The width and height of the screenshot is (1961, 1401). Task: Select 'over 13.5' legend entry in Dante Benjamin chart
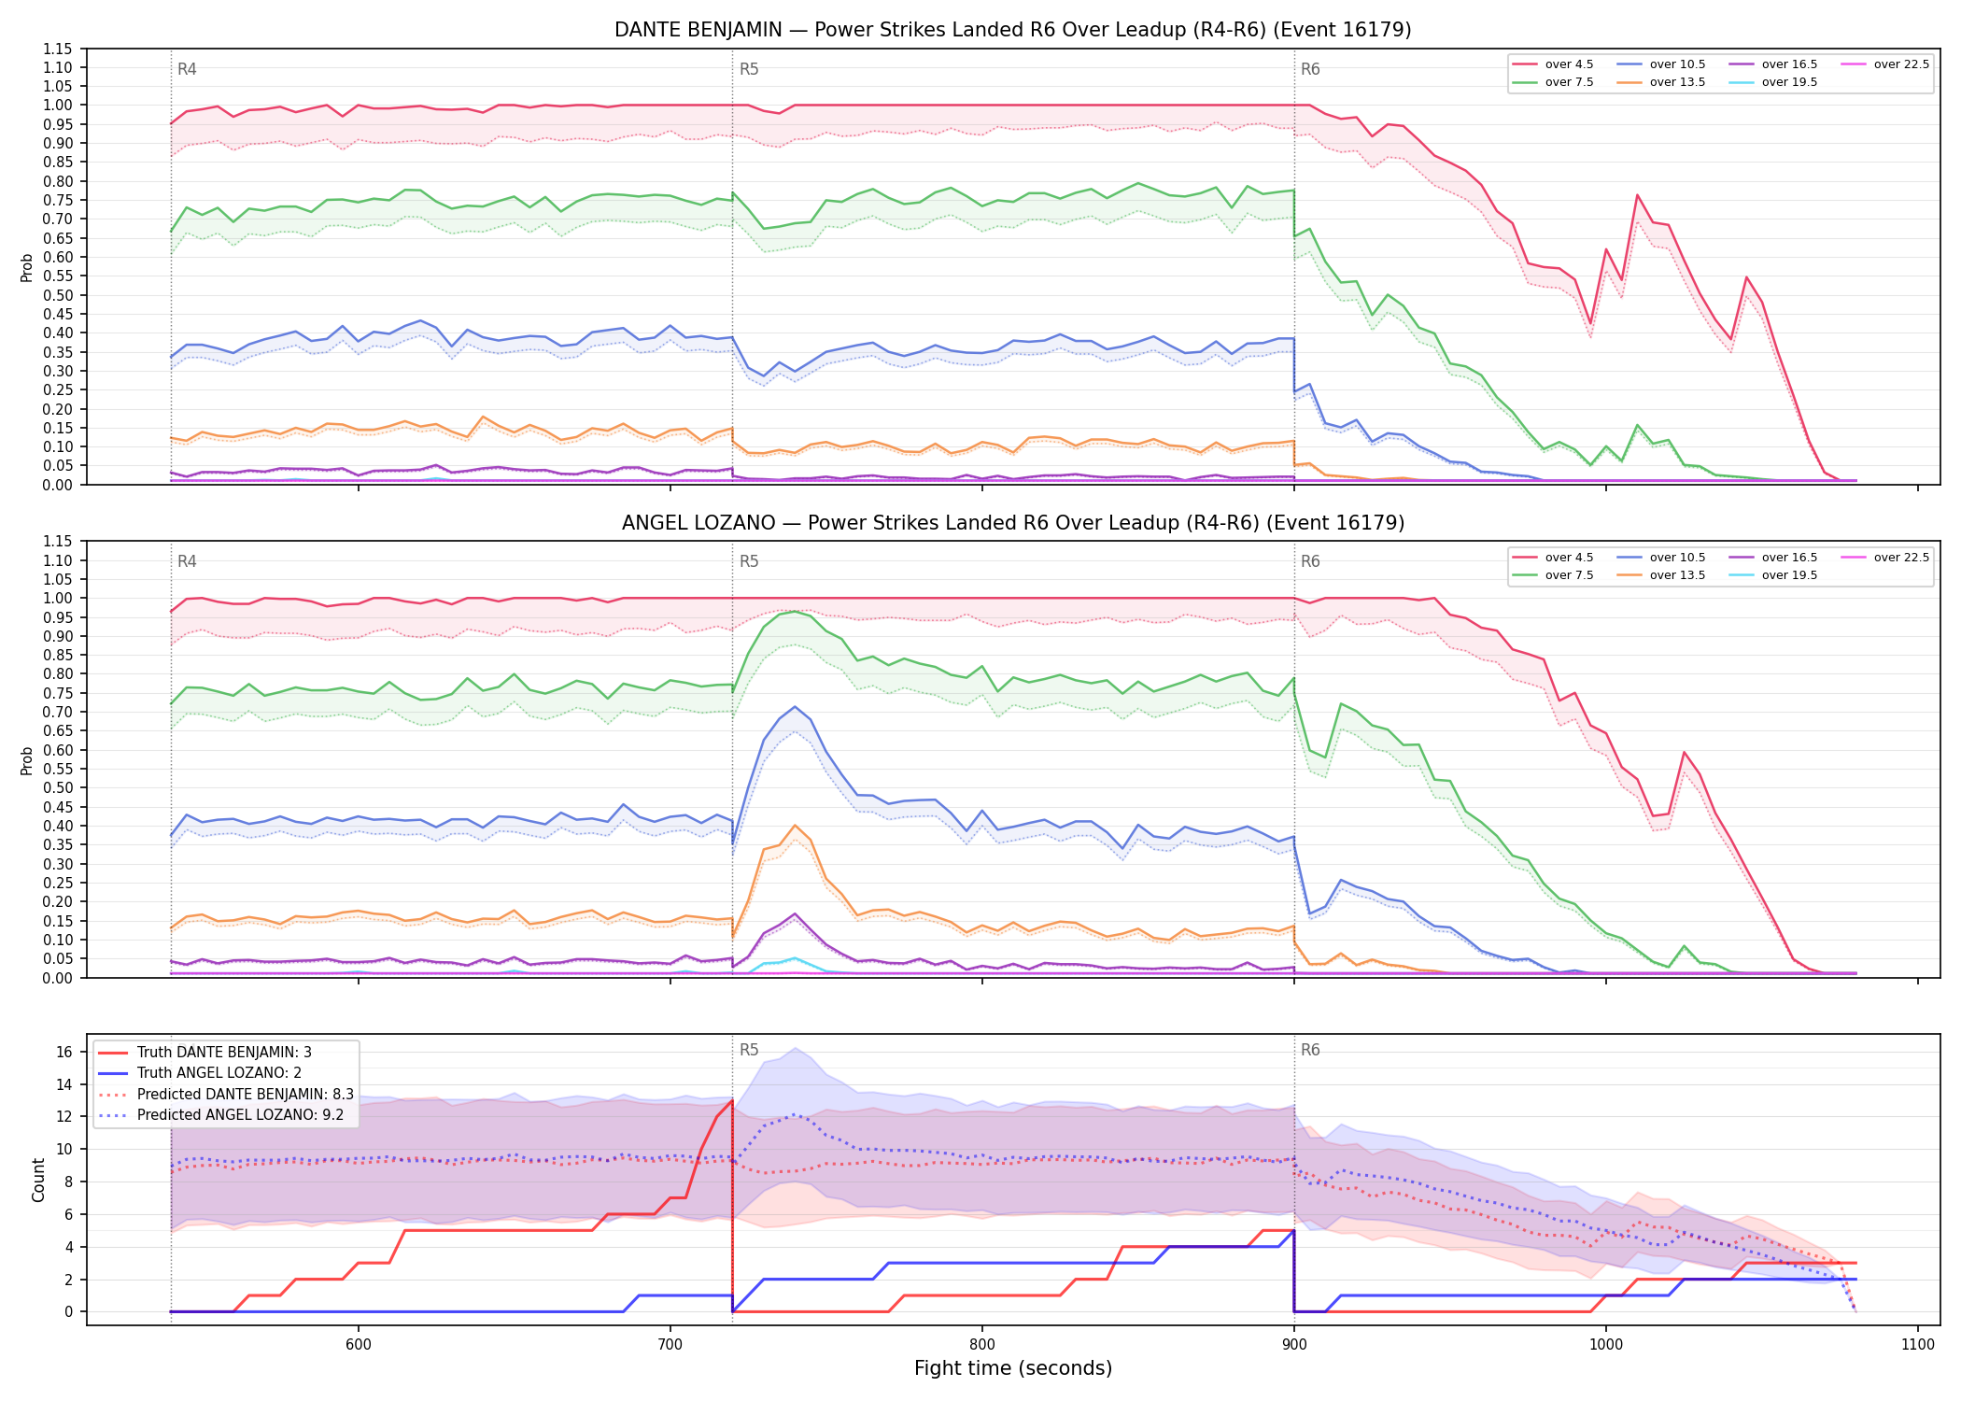tap(1661, 82)
